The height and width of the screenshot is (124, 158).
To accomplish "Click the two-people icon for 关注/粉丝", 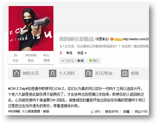I will pyautogui.click(x=89, y=73).
